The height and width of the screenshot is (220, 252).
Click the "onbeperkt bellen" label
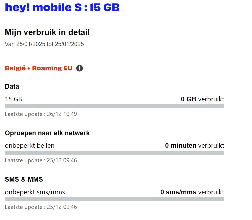point(30,146)
